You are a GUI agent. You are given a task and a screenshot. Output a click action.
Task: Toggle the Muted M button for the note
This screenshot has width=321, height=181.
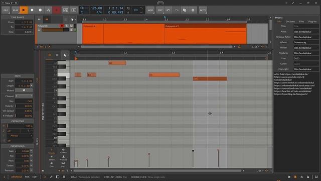click(24, 90)
